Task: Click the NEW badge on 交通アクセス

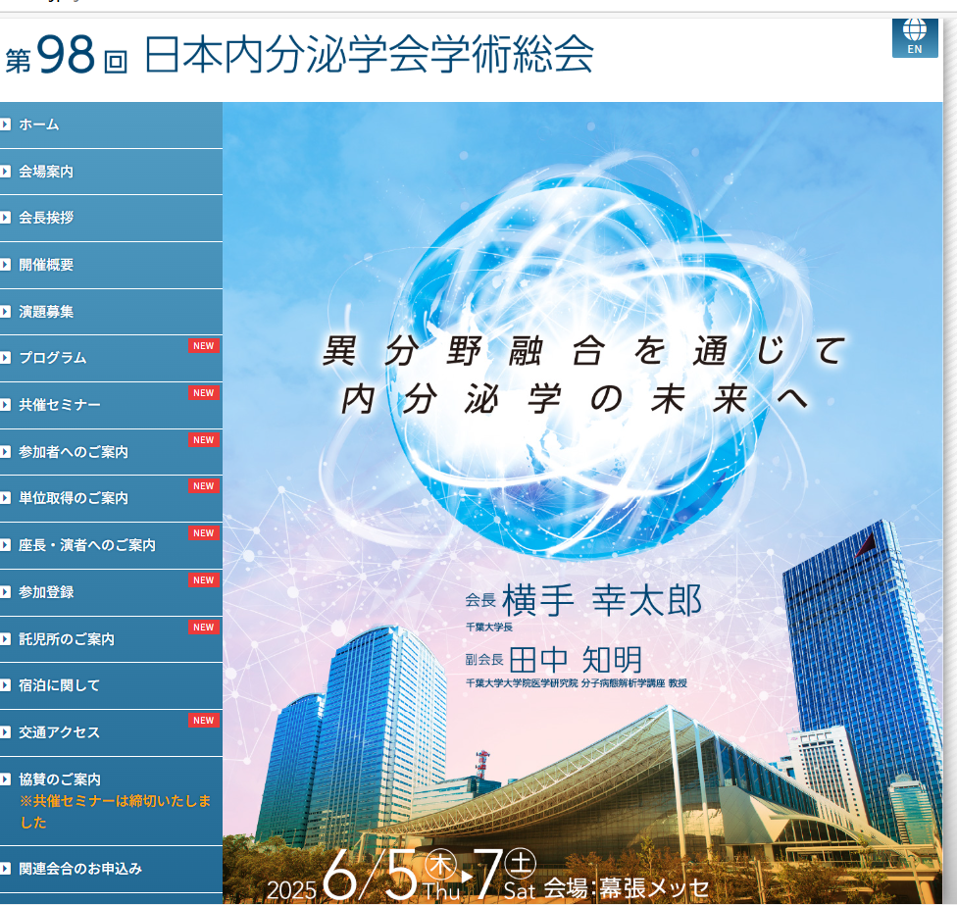Action: pyautogui.click(x=204, y=721)
